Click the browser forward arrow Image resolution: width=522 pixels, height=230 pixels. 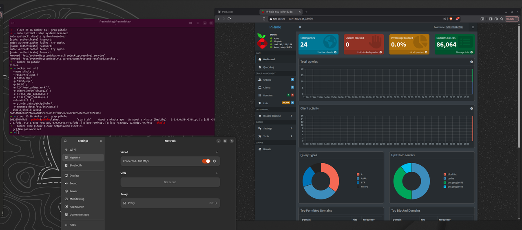point(224,19)
